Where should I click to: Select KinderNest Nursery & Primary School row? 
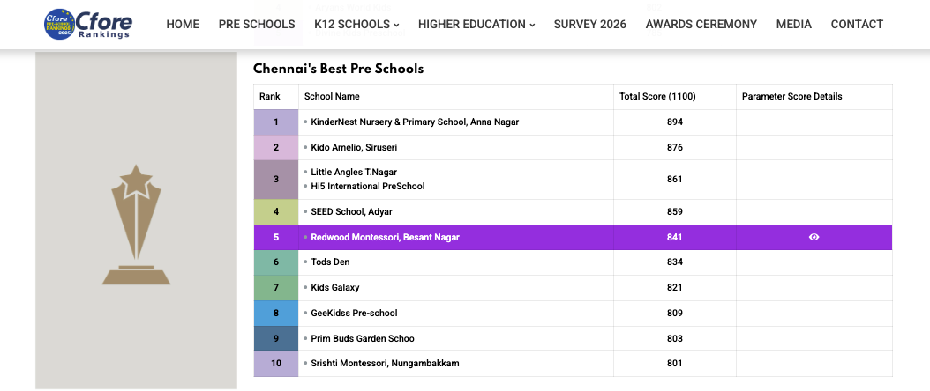[x=415, y=122]
